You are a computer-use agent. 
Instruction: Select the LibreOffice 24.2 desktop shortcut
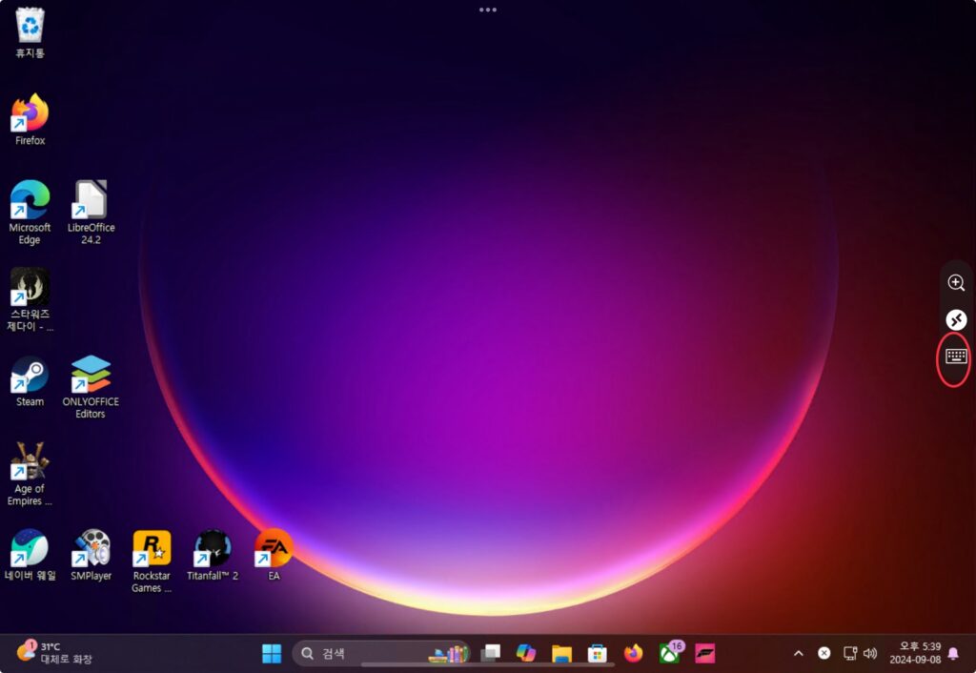pos(91,212)
